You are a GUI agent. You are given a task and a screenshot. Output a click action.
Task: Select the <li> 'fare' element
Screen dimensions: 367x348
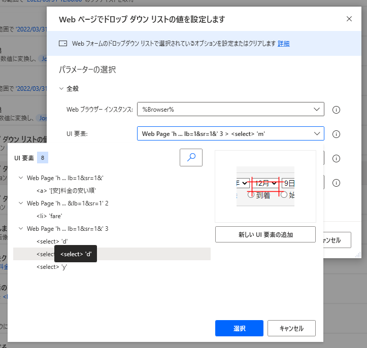point(49,216)
